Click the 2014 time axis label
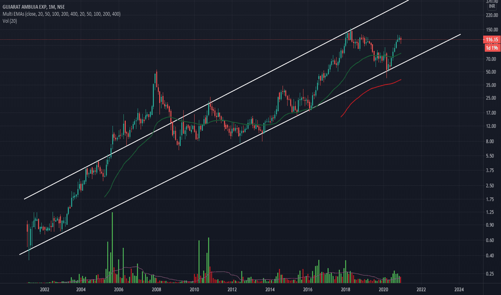The height and width of the screenshot is (295, 501). click(270, 290)
